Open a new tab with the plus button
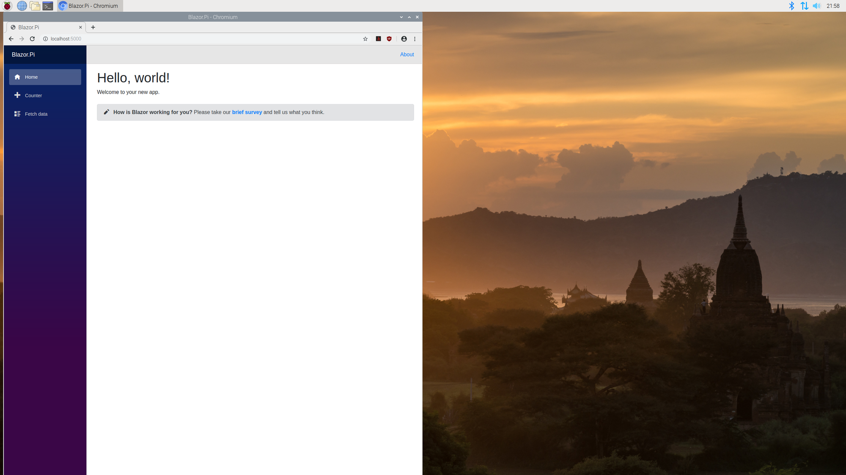Viewport: 846px width, 475px height. click(x=93, y=27)
